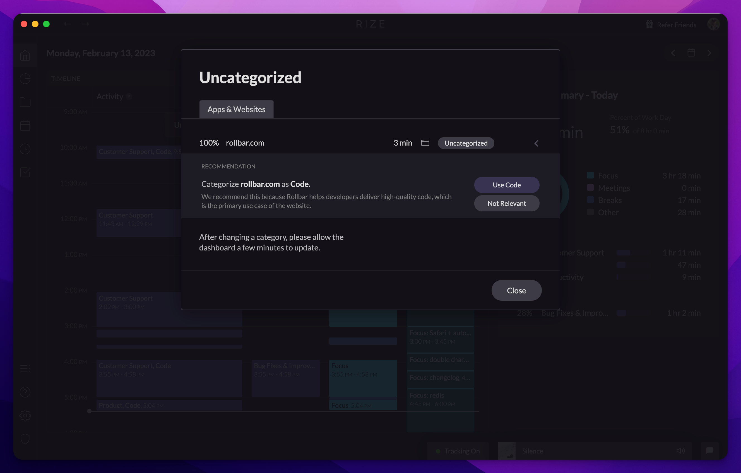
Task: Open the clock history sidebar icon
Action: pos(25,149)
